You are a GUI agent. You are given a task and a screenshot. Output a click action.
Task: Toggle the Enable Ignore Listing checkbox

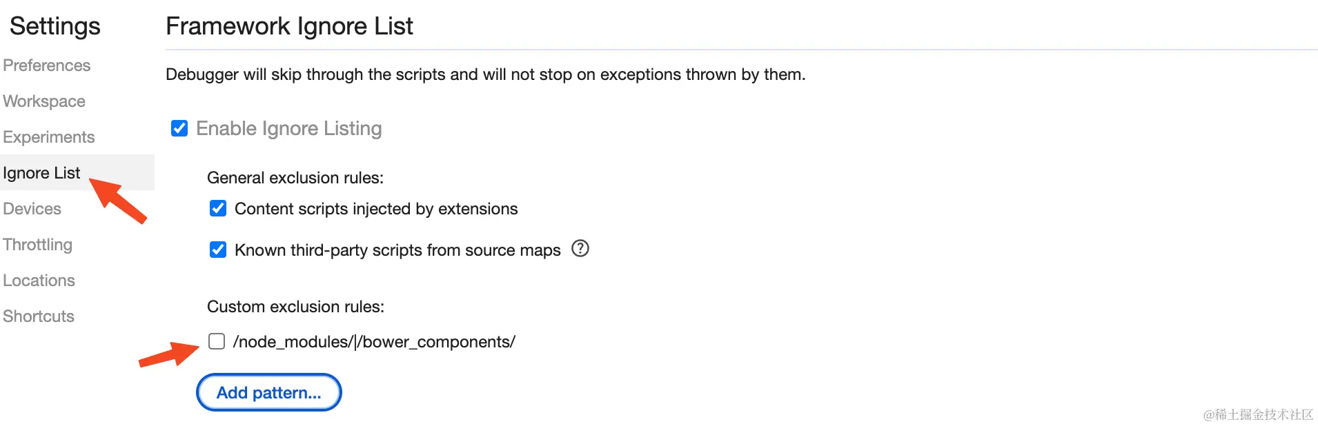[179, 128]
